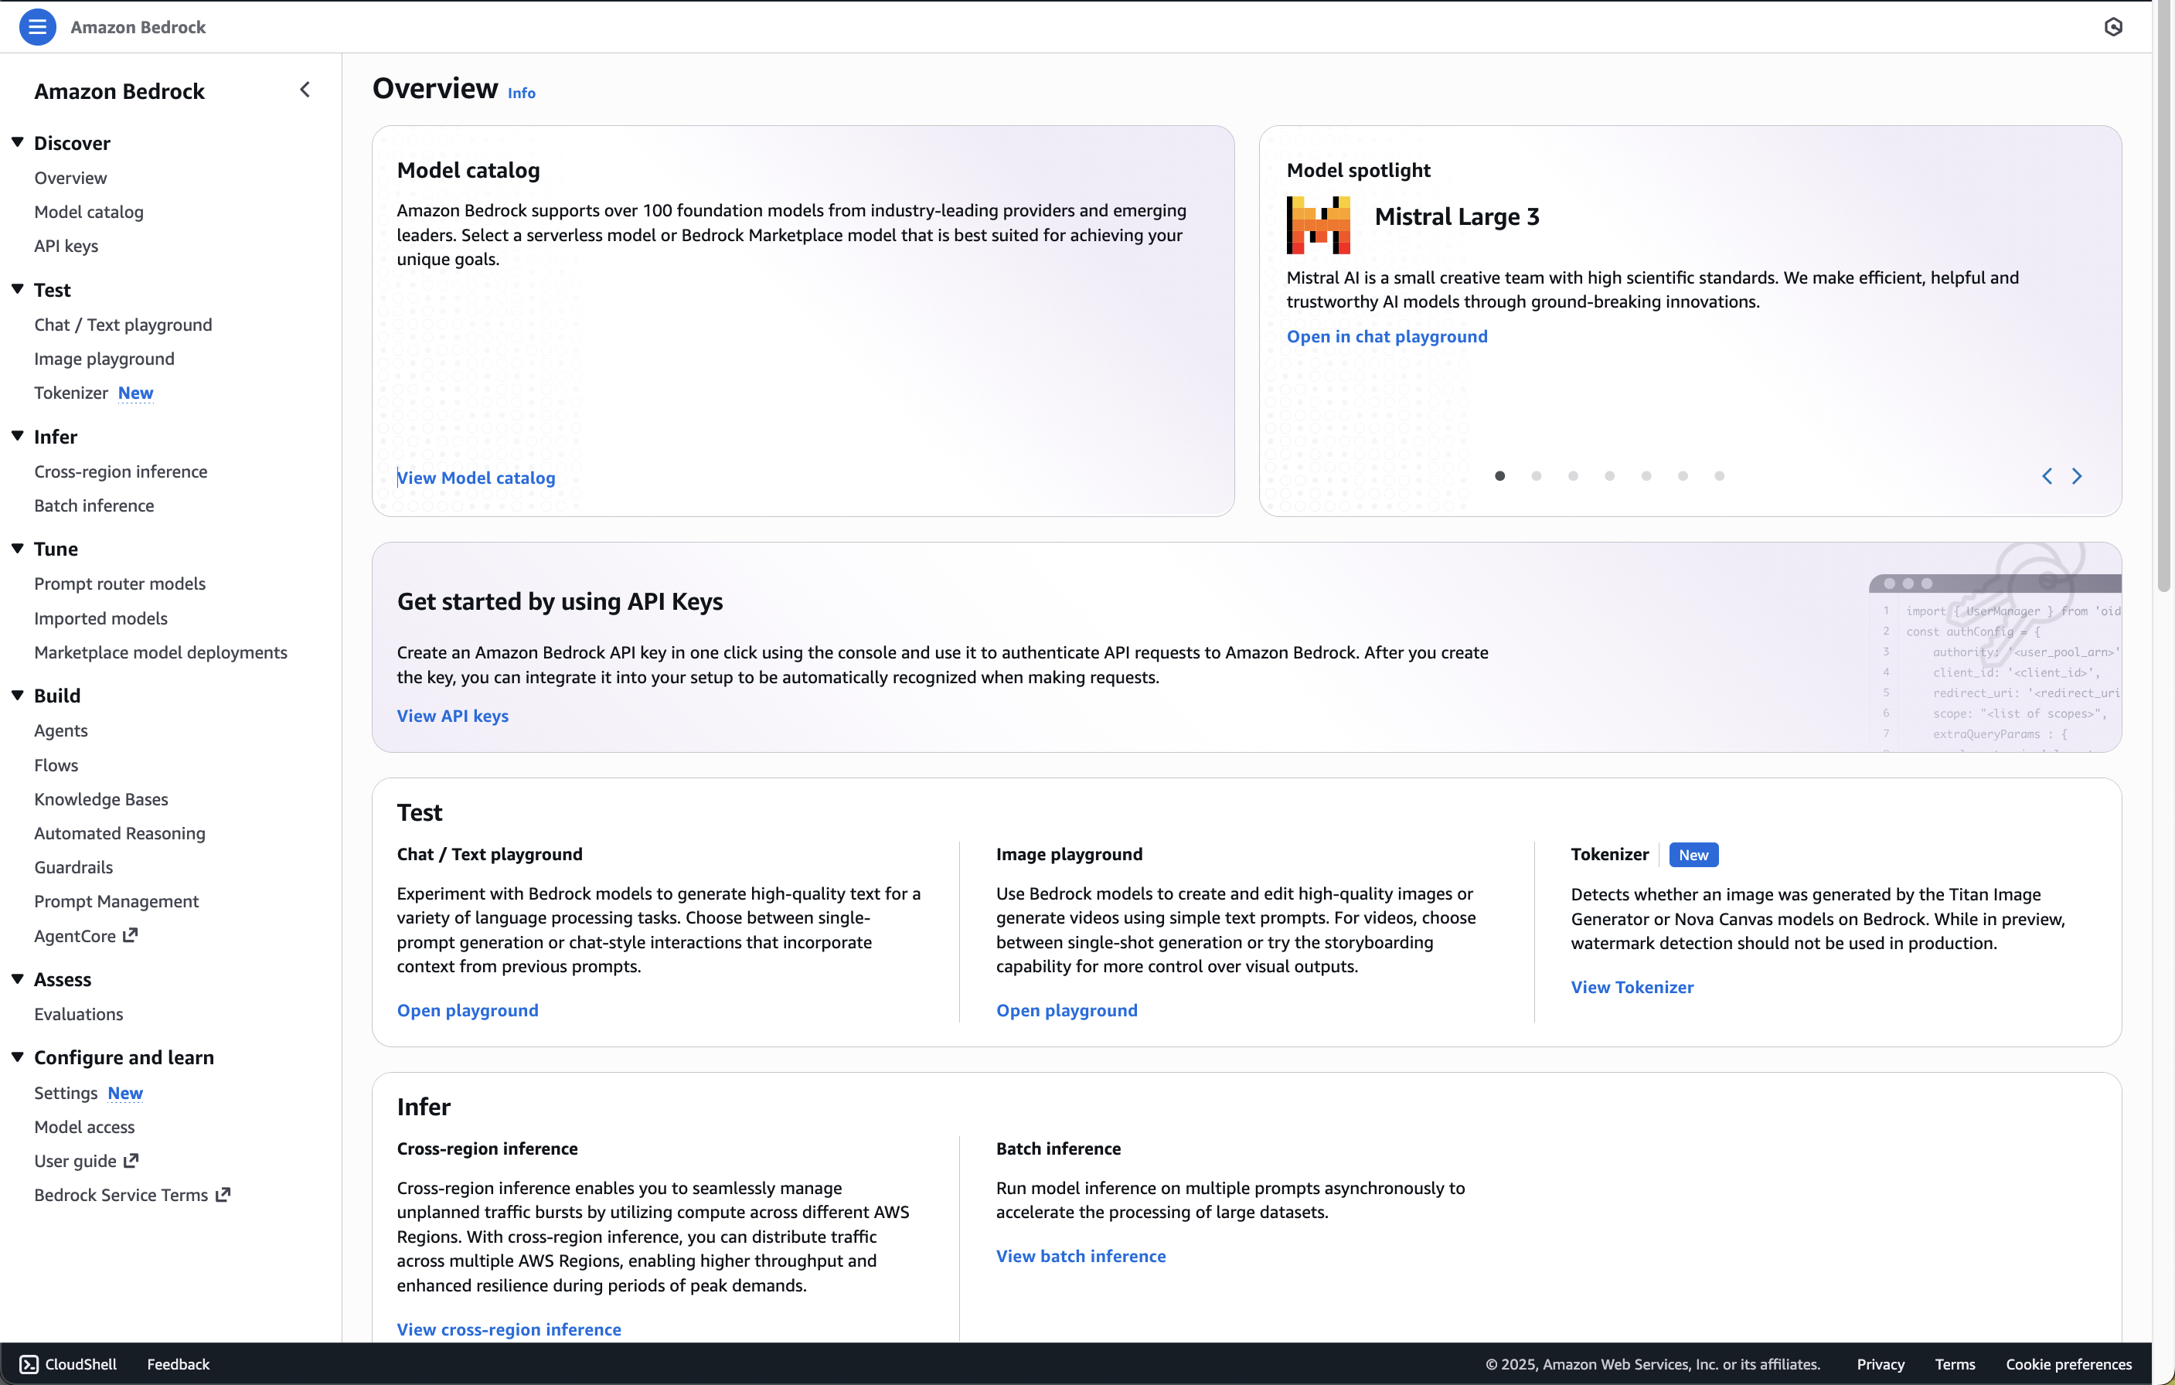Screen dimensions: 2175x1385
Task: Open Chat / Text playground sidebar item
Action: coord(123,325)
